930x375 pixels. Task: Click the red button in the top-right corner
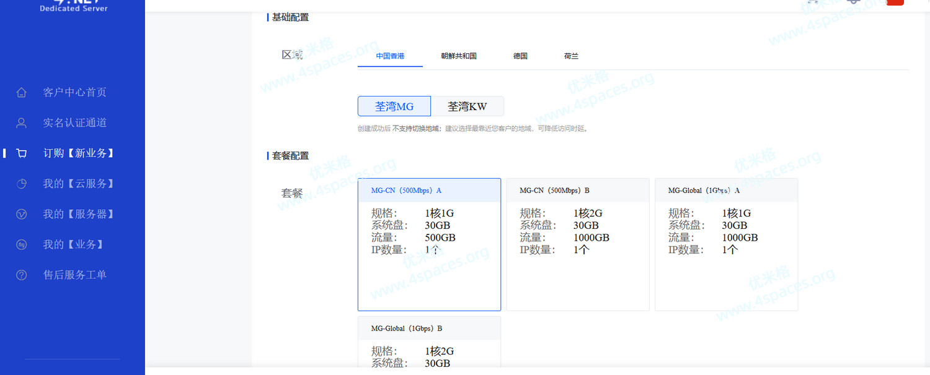coord(895,2)
